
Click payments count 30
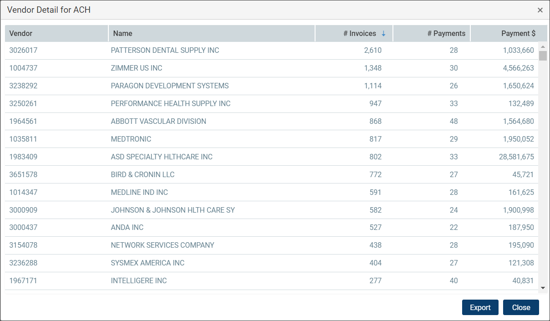pos(454,68)
